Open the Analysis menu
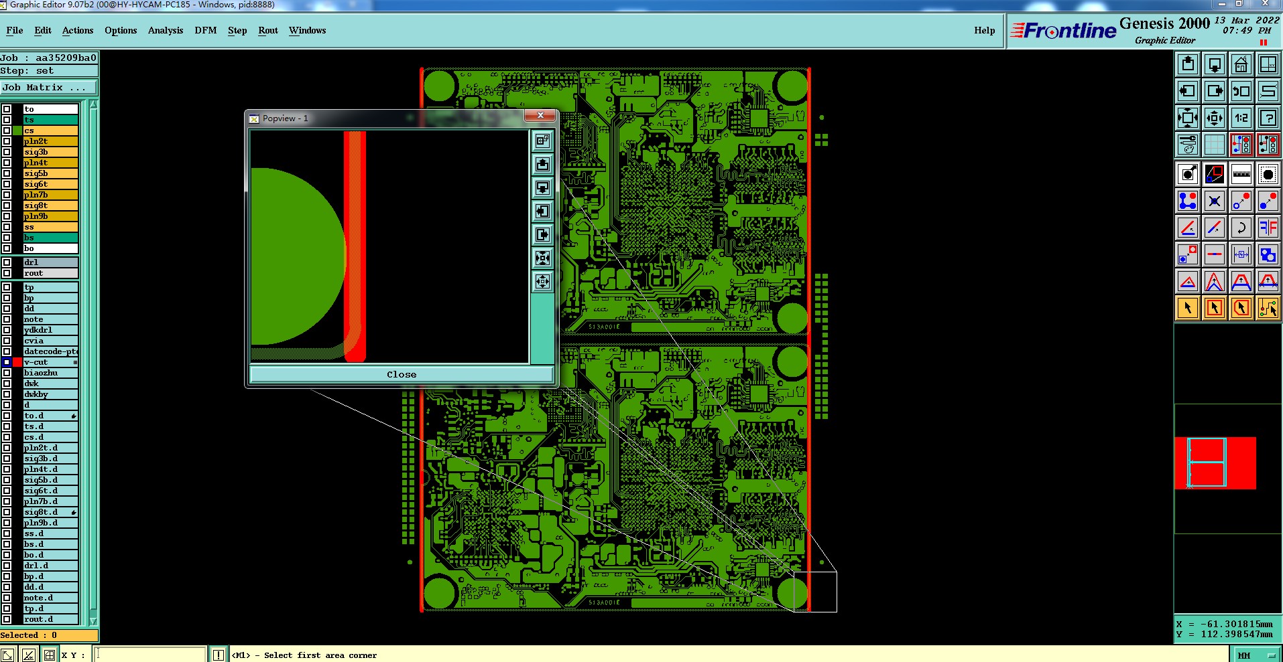The height and width of the screenshot is (662, 1283). (x=166, y=30)
